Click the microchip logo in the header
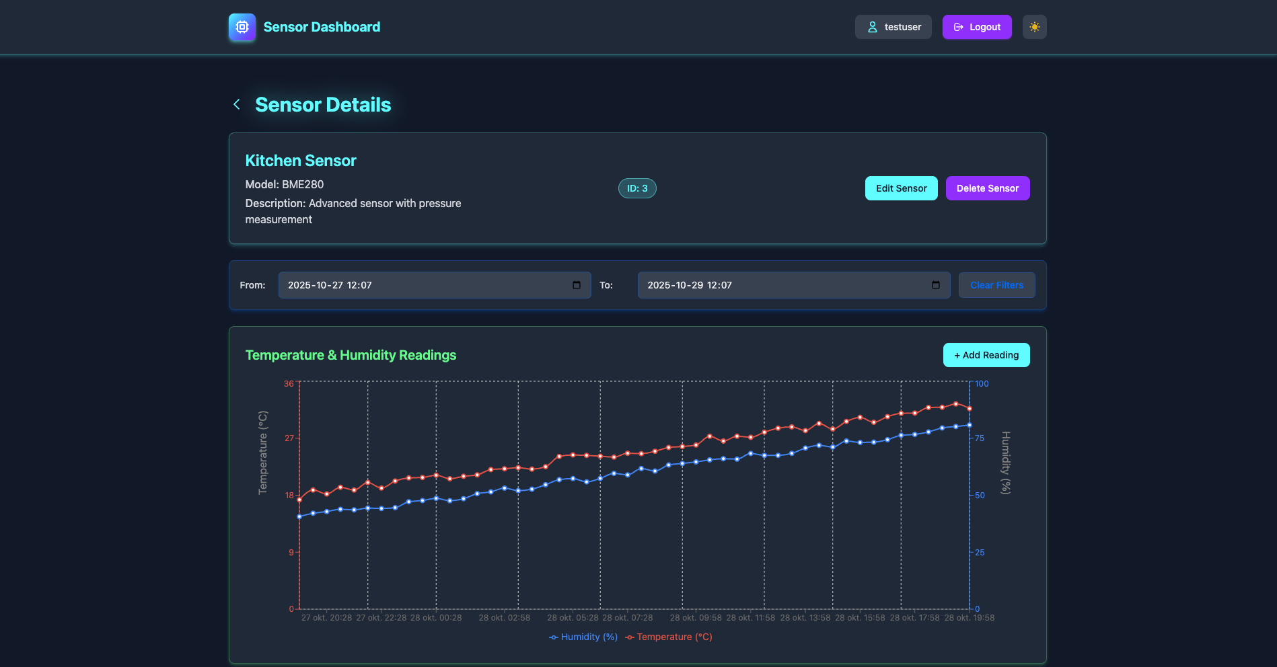The image size is (1277, 667). click(242, 27)
